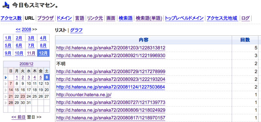This screenshot has height=122, width=261.
Task: Open the アクセス数 tab
Action: 11,18
